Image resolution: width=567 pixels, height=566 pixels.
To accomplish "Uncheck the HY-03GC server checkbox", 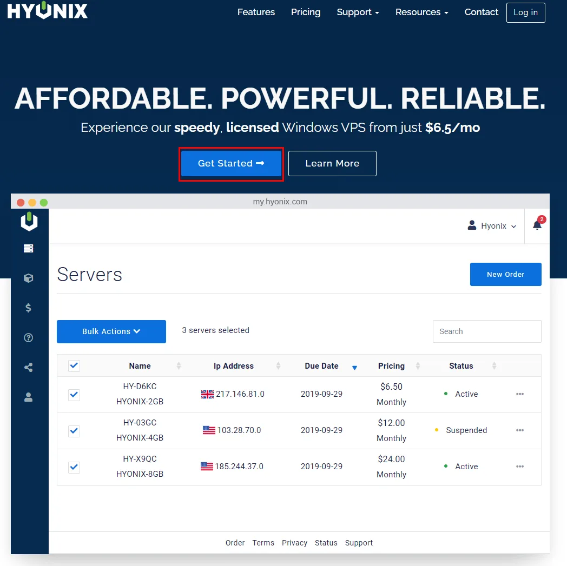I will pos(74,431).
